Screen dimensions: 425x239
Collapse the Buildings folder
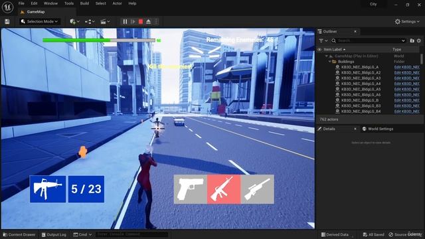click(x=330, y=62)
